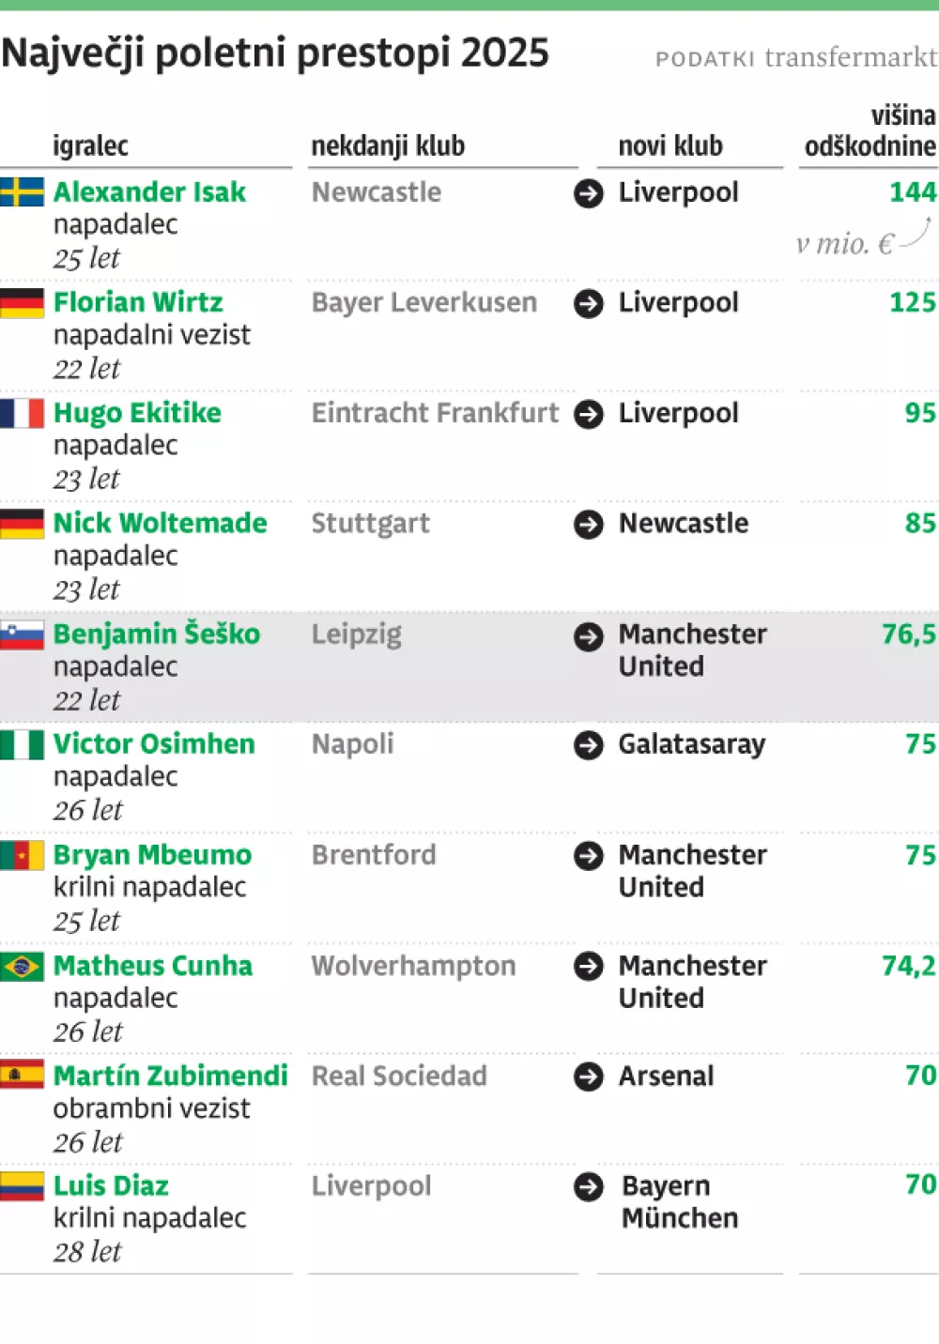Click the 'novi klub' column header
Screen dimensions: 939x1344
(670, 146)
